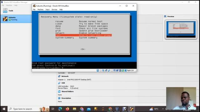Select the Xubuntu VM icon in Manager list
Screen dimensions: 200x112
click(5, 19)
